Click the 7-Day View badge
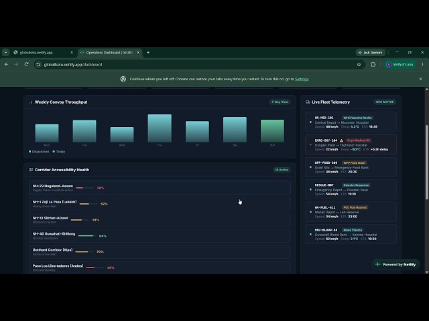The height and width of the screenshot is (321, 429). coord(280,102)
